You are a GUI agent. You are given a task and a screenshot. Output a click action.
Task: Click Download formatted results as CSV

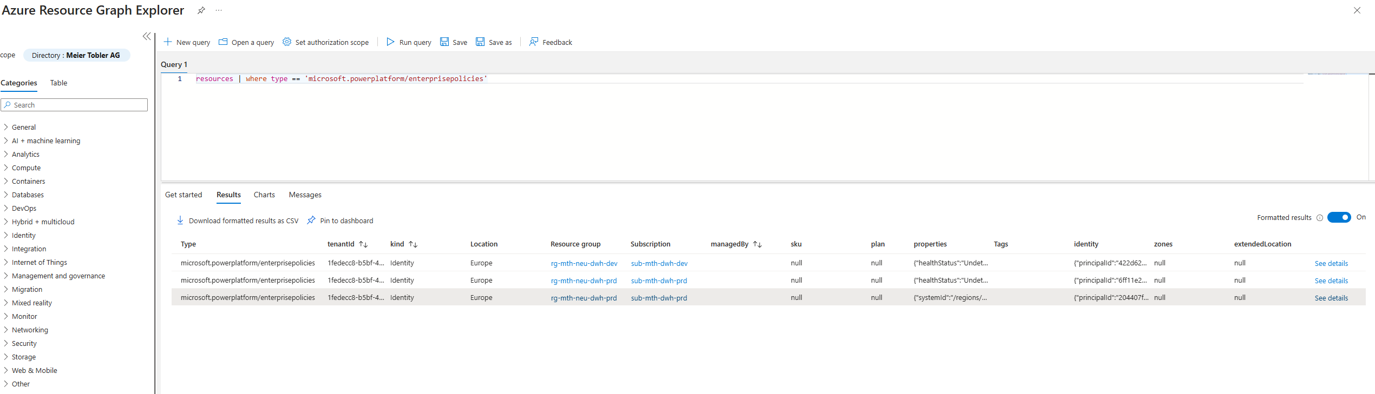tap(244, 221)
